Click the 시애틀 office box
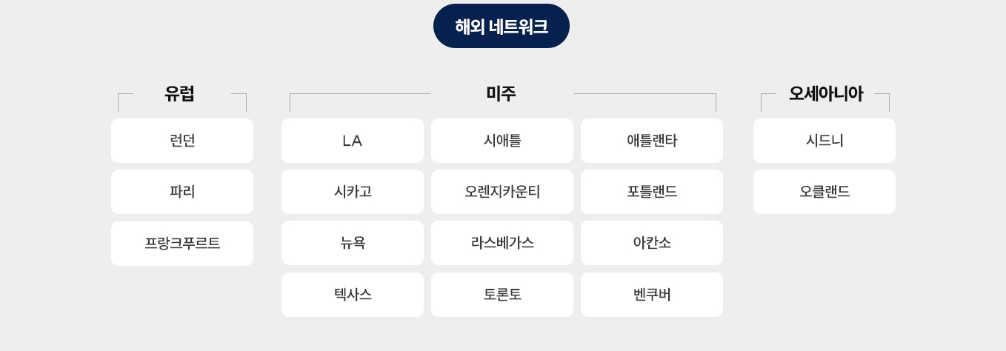This screenshot has width=1006, height=351. click(x=502, y=141)
